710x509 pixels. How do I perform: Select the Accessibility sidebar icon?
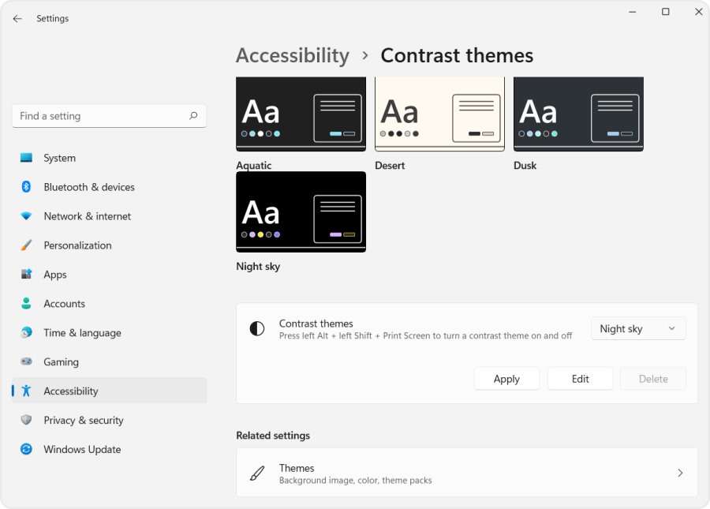26,391
